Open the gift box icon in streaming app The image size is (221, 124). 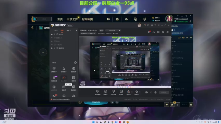coord(149,32)
